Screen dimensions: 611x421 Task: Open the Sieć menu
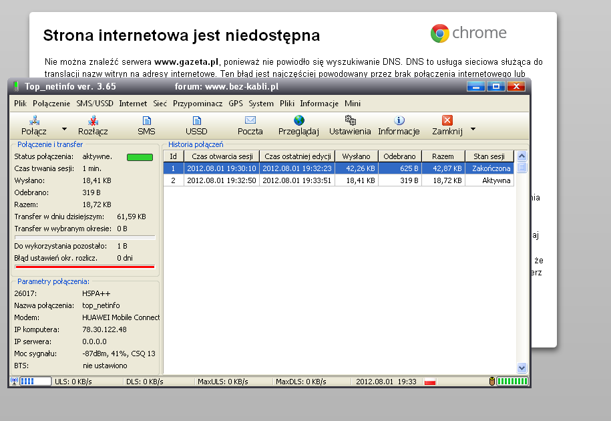coord(160,104)
